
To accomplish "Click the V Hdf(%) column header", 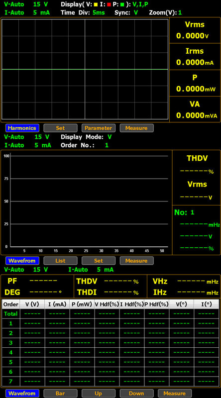I will pos(107,304).
